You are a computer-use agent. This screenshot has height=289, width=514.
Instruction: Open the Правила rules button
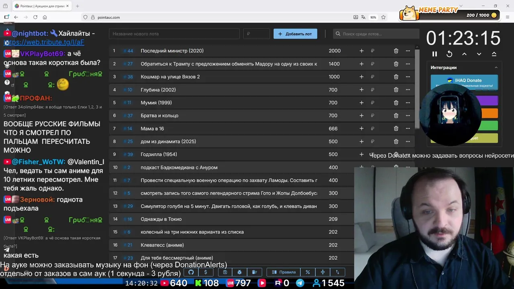(284, 272)
